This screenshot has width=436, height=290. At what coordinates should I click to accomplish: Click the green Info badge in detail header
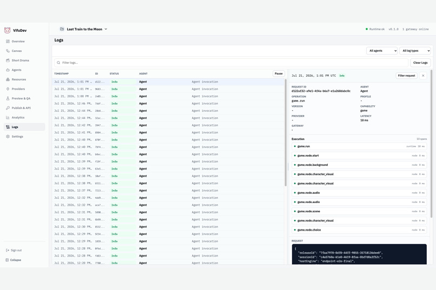coord(342,76)
